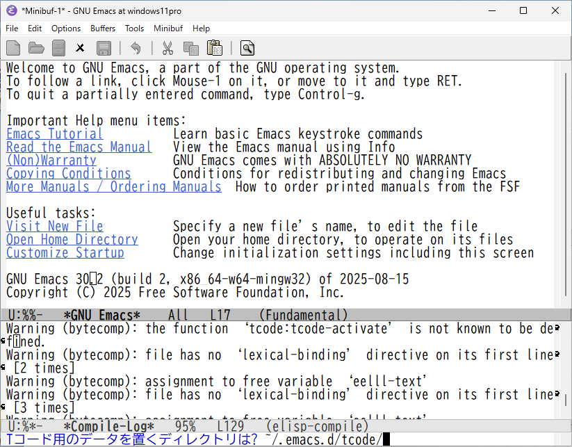Open the directory browser (Dired) toolbar icon

(x=59, y=48)
